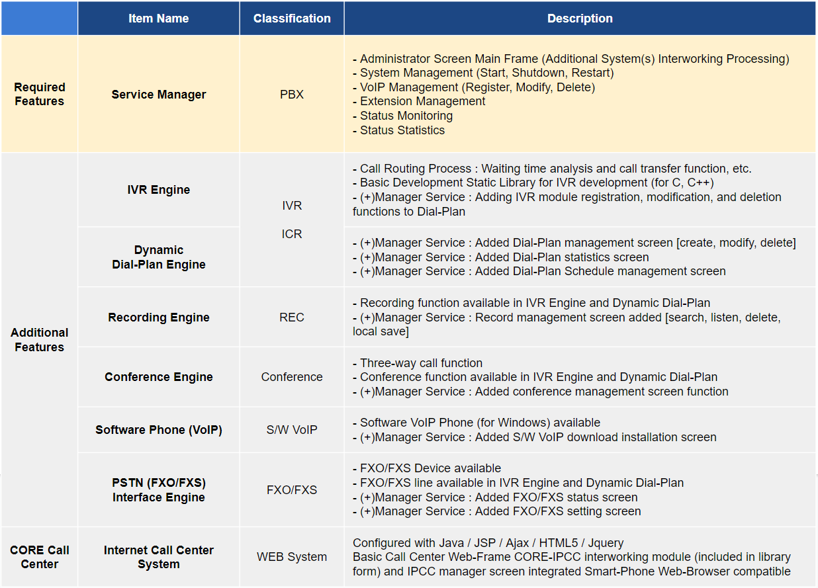Select the PBX classification cell
818x588 pixels.
(x=292, y=95)
